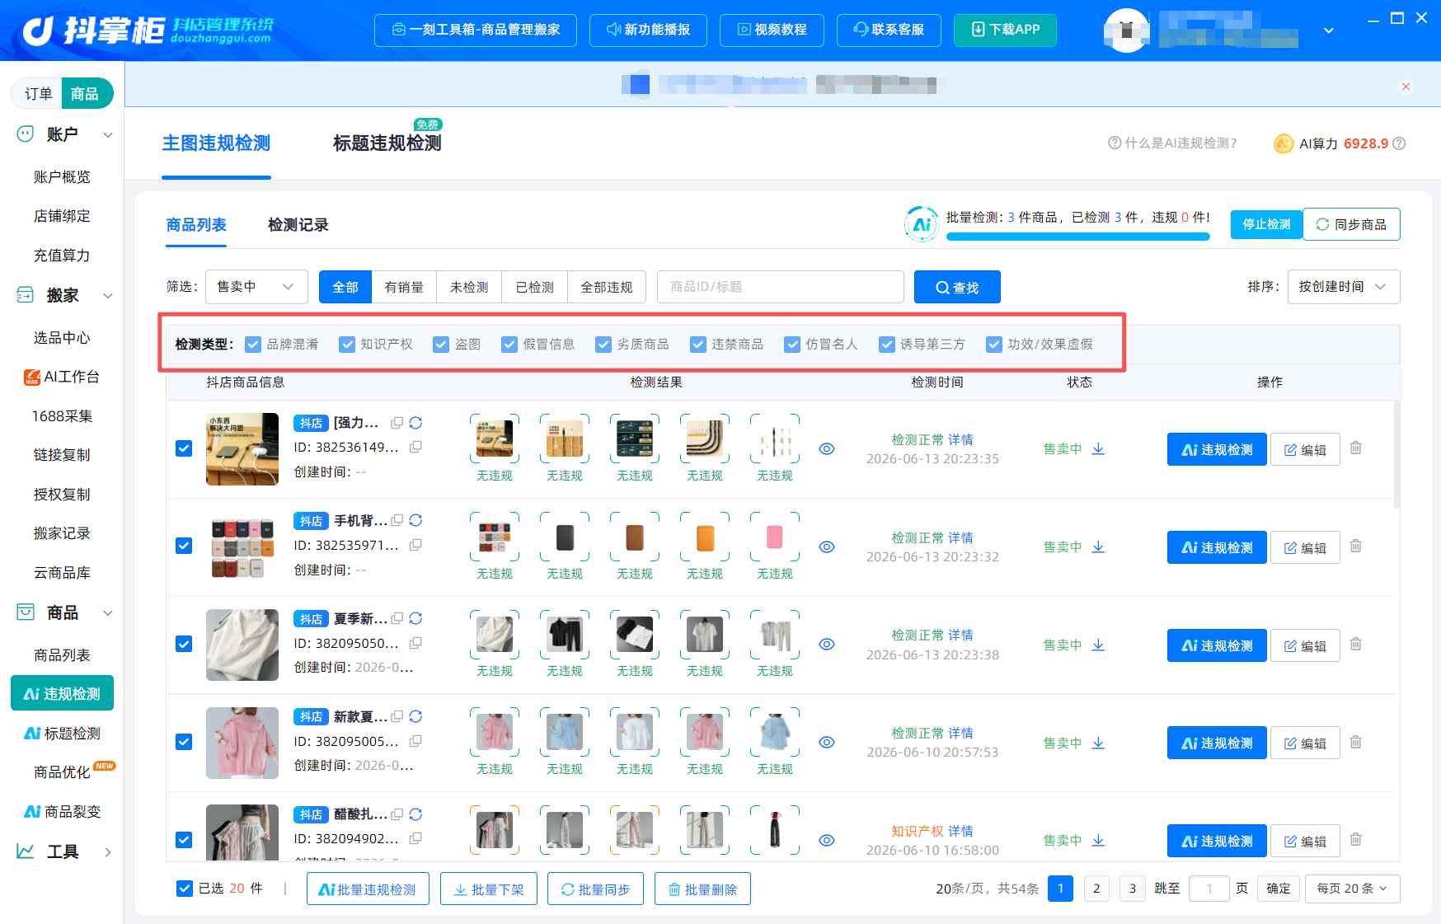
Task: Uncheck 知识产权 detection type
Action: tap(347, 344)
